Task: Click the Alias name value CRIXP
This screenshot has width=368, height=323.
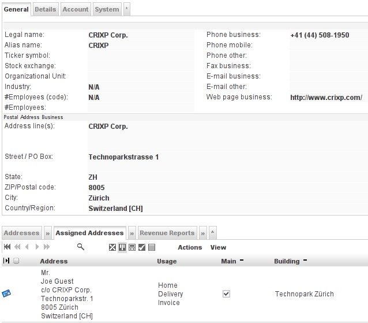Action: click(99, 46)
